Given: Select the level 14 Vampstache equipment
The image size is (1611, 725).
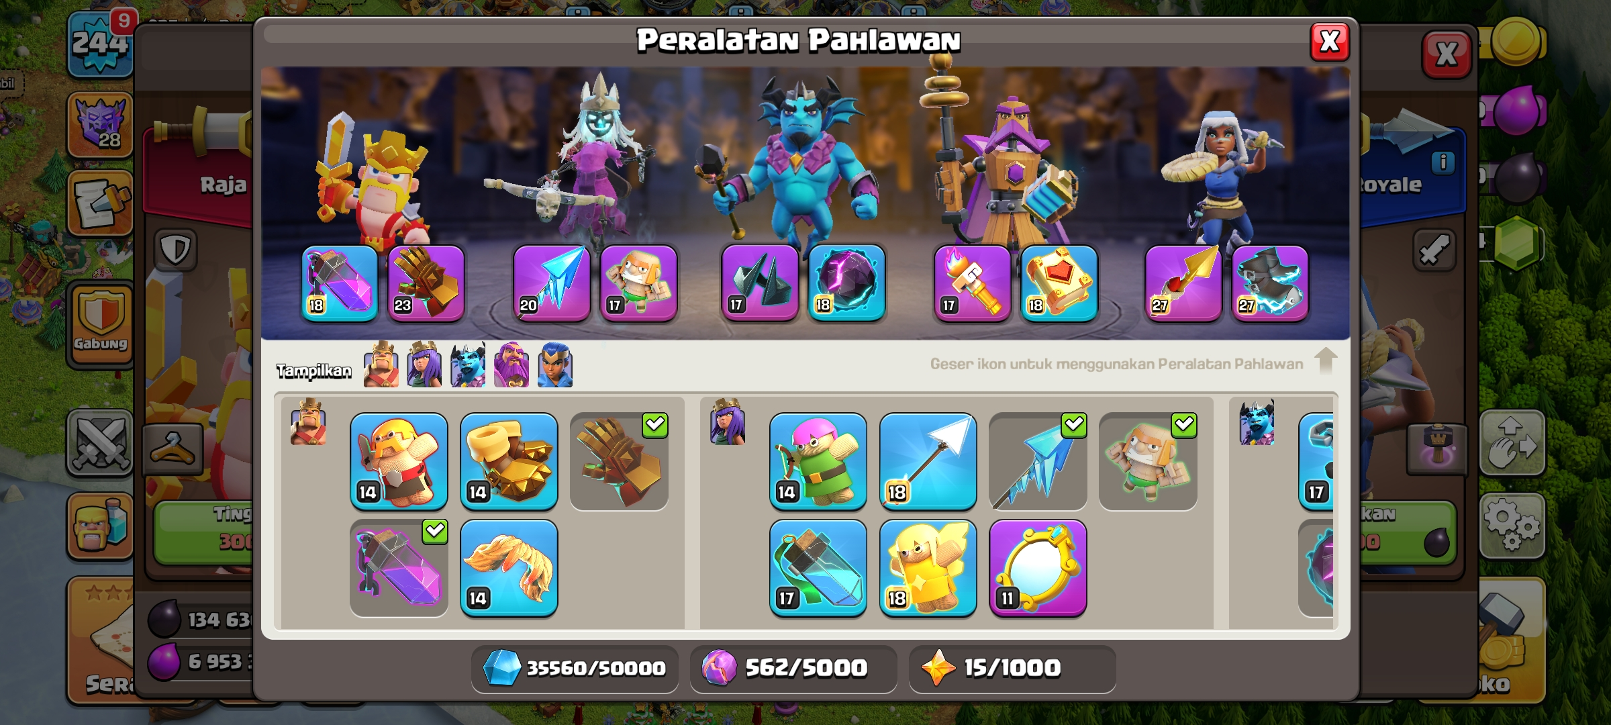Looking at the screenshot, I should 509,568.
